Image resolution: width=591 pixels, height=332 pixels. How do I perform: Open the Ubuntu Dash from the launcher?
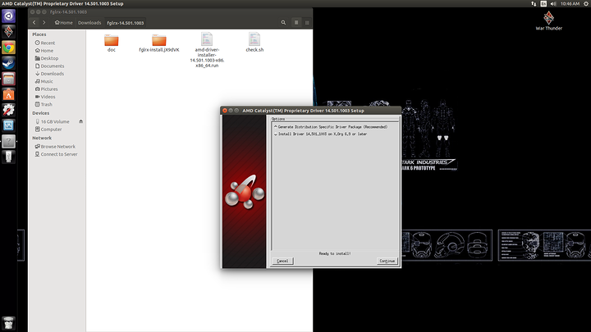[x=8, y=16]
